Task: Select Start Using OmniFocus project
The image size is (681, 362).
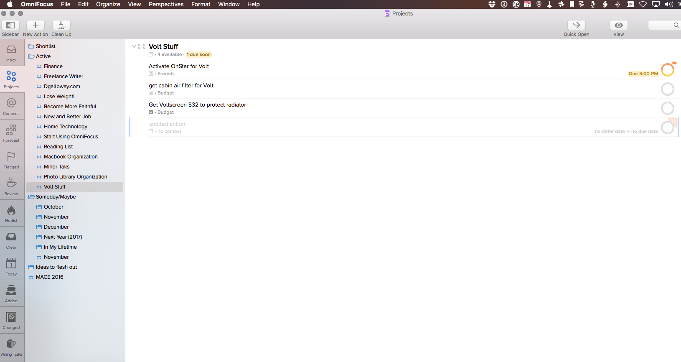Action: tap(71, 137)
